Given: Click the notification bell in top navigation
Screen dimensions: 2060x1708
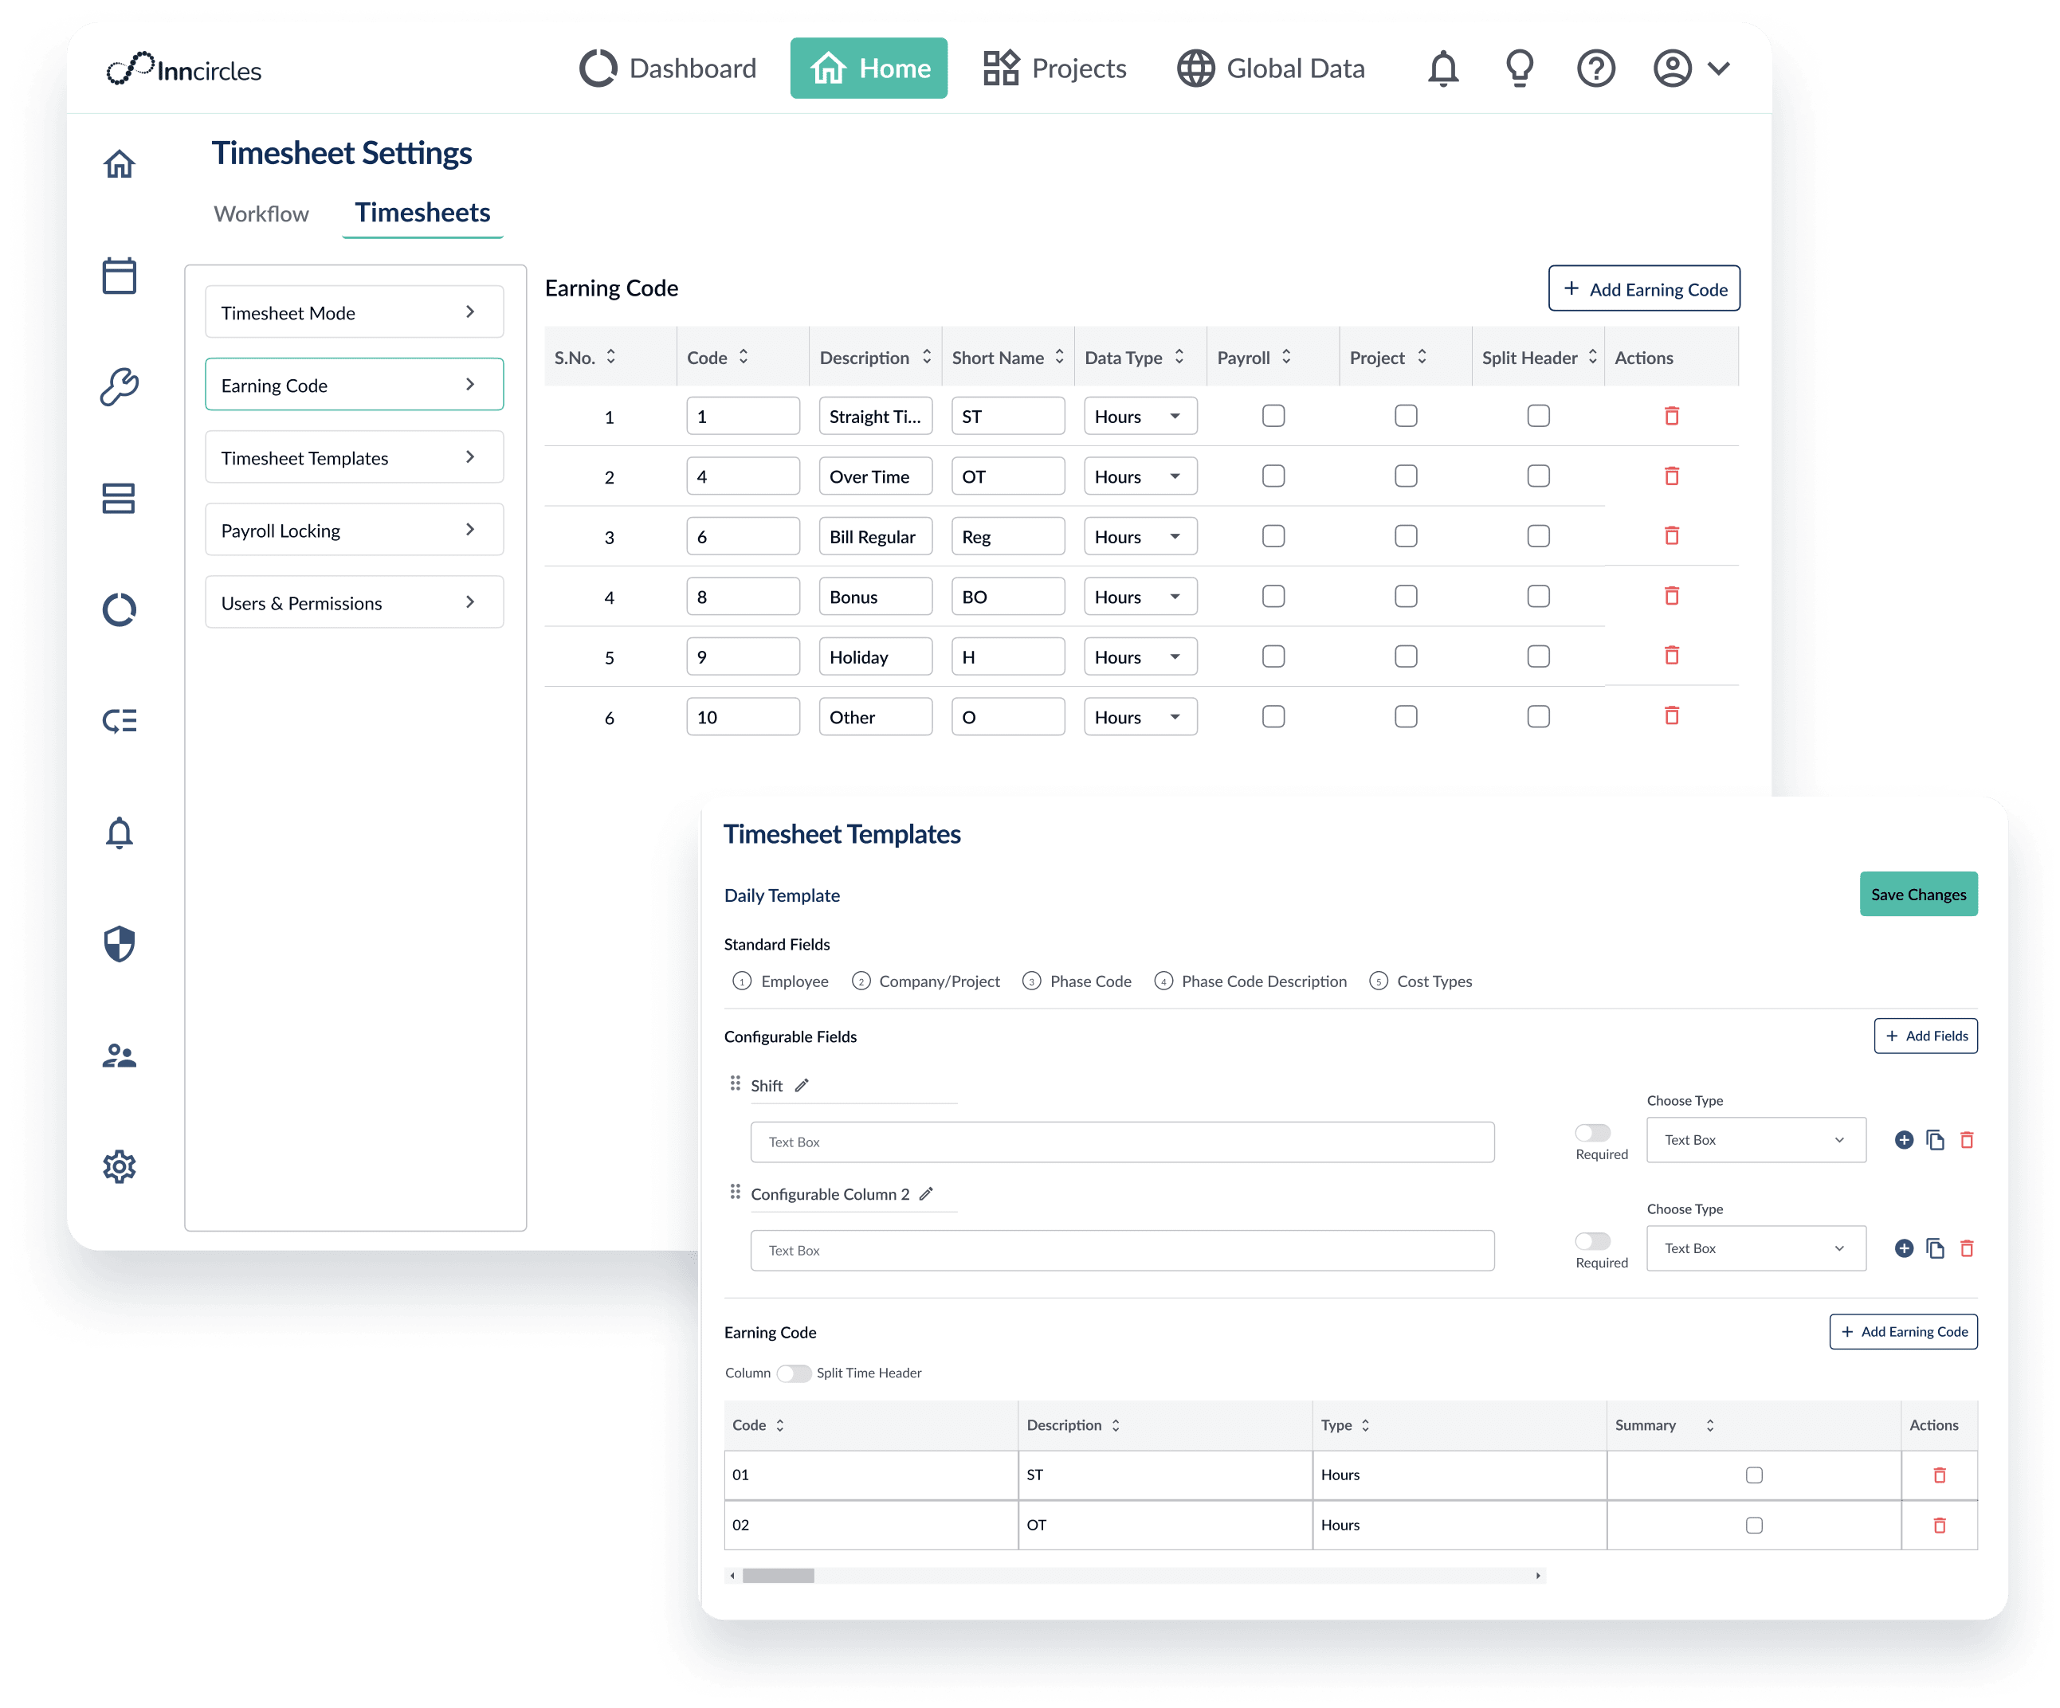Looking at the screenshot, I should 1442,69.
